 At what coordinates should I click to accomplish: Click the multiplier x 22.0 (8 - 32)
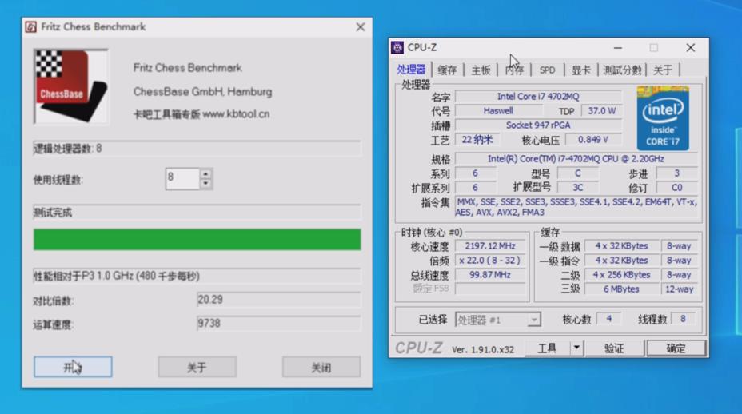(x=490, y=261)
